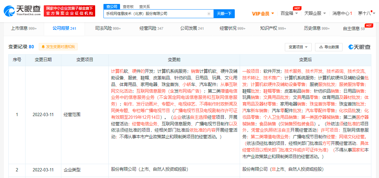The image size is (379, 178).
Task: Click the 变更前 column header
Action: tap(174, 60)
